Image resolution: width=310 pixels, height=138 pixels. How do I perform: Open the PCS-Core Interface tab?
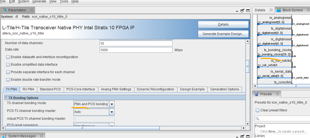81,89
